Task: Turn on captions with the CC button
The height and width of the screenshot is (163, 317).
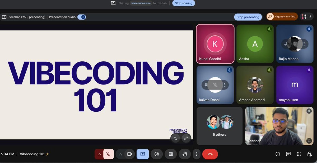Action: (x=171, y=154)
